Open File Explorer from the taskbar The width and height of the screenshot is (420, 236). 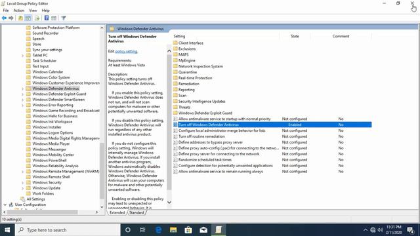173,230
